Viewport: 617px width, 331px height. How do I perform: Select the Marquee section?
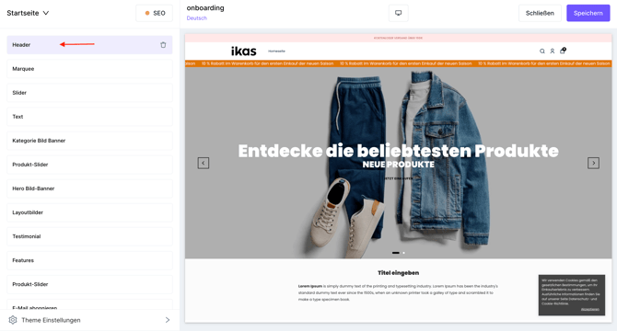89,69
